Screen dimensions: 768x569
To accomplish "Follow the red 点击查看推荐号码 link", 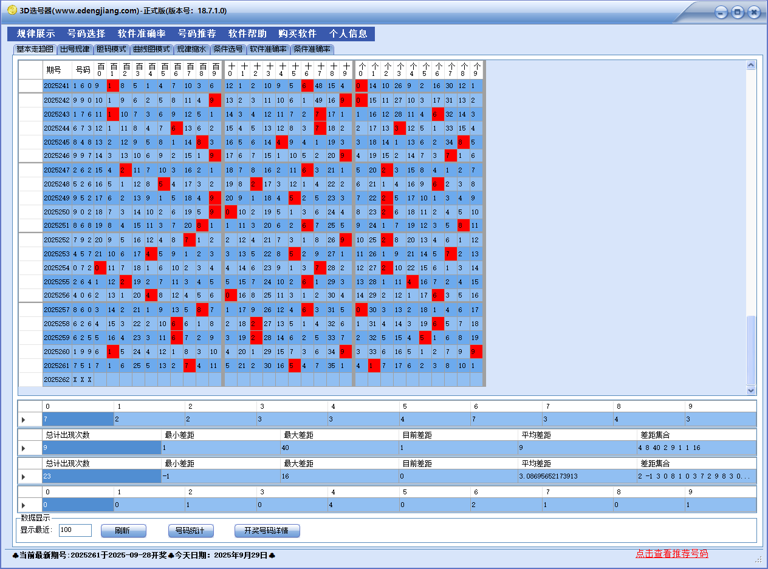I will (671, 554).
